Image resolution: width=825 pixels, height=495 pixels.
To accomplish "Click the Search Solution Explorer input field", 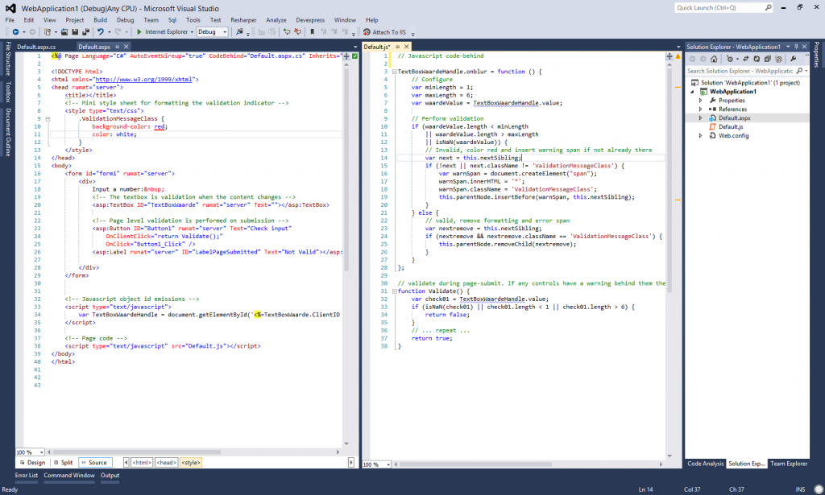I will pos(740,71).
